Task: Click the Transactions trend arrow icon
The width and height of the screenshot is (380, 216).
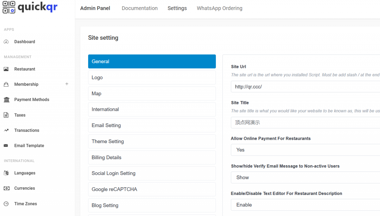Action: pyautogui.click(x=6, y=130)
